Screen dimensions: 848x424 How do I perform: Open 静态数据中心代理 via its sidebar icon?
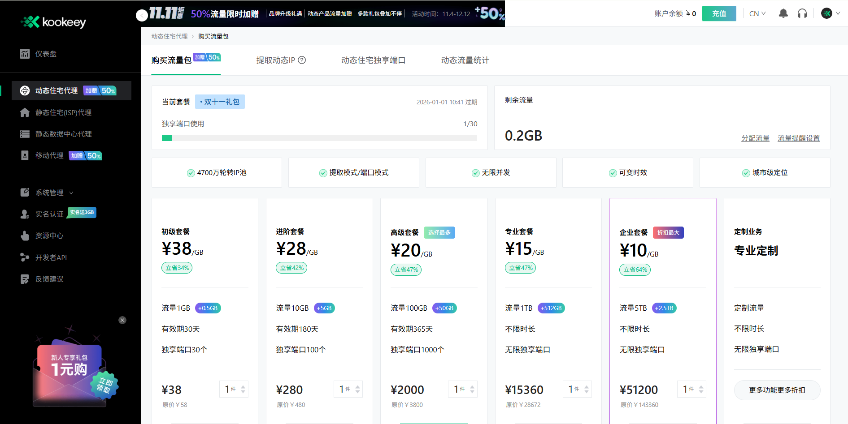tap(25, 134)
